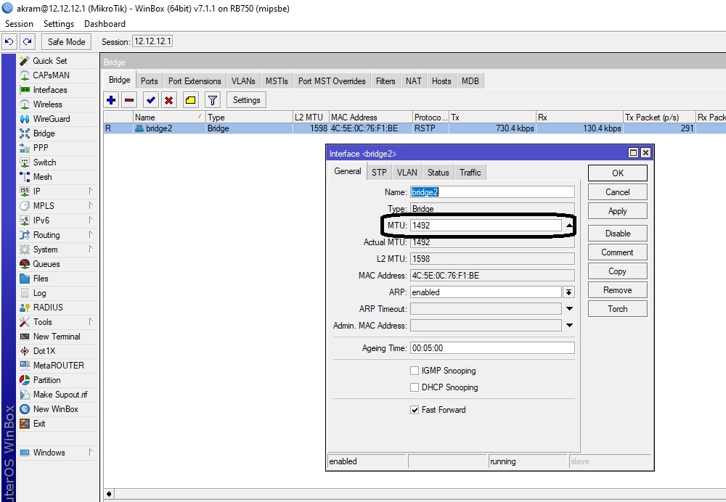Click the Ageing Time input field
Screen dimensions: 726x502
click(492, 348)
